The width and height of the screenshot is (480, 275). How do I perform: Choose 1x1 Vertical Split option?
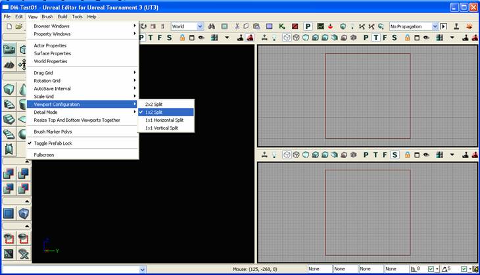[166, 128]
